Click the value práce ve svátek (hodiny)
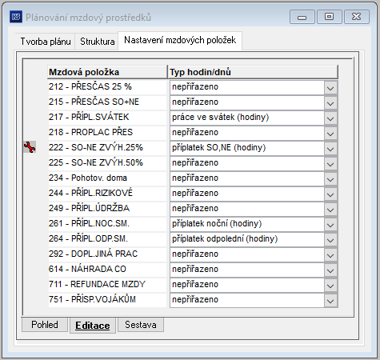The width and height of the screenshot is (380, 360). [x=220, y=118]
